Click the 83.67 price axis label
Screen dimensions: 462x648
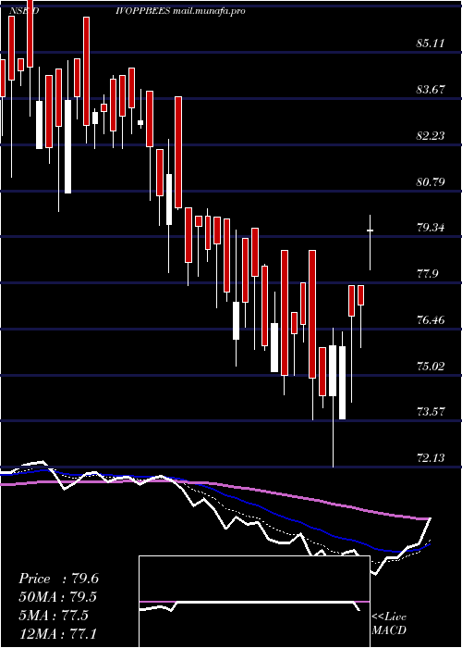[431, 90]
